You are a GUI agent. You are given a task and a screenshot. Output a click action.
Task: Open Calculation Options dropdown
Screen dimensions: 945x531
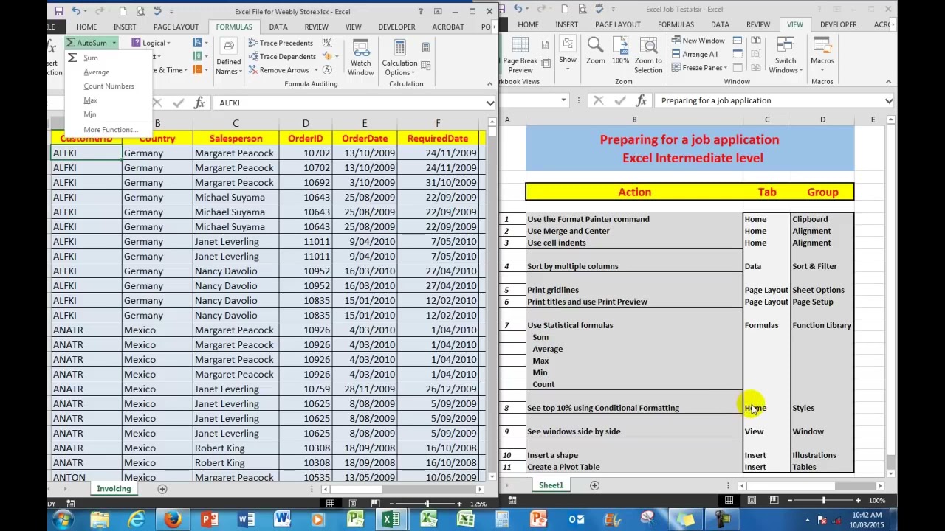399,58
